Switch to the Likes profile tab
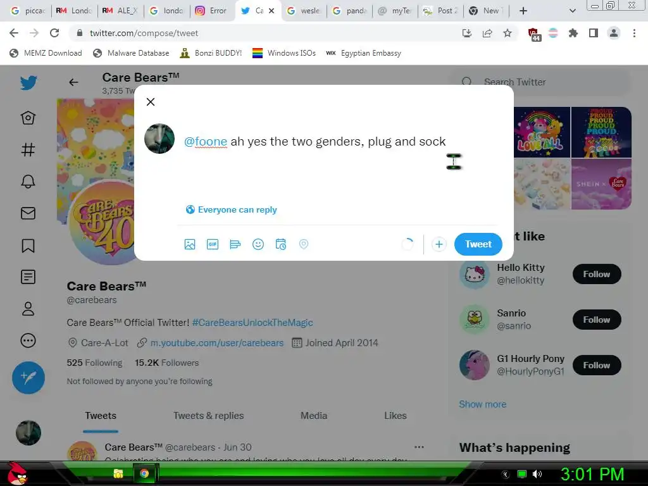The height and width of the screenshot is (486, 648). click(x=395, y=416)
